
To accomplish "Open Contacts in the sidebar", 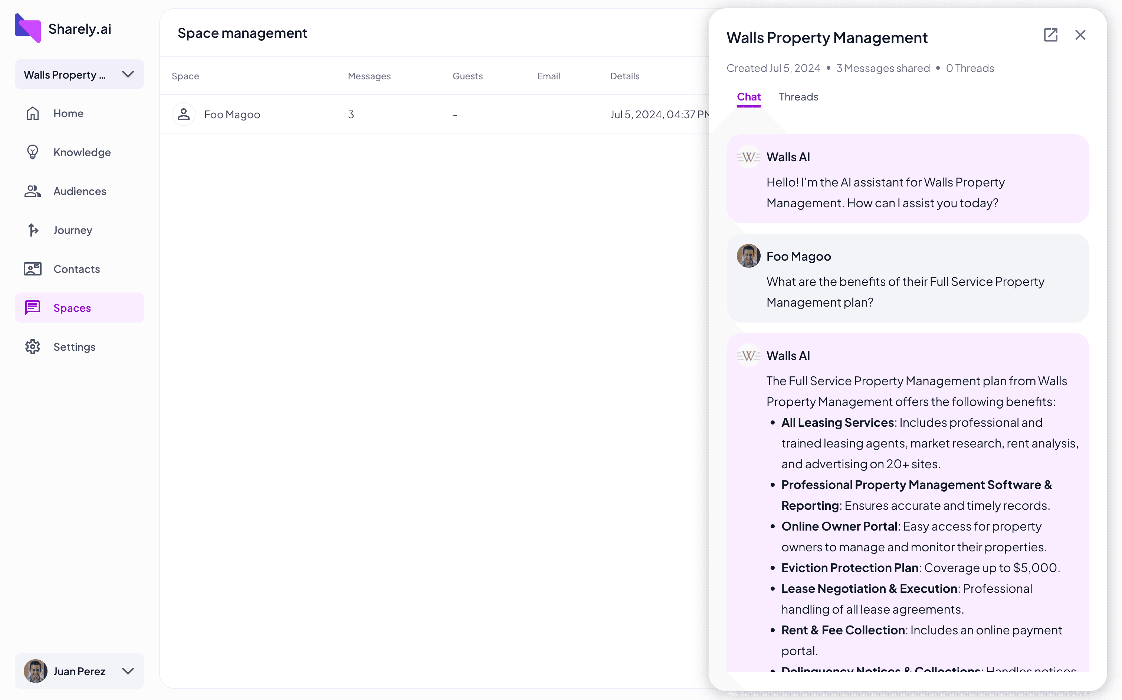I will tap(79, 269).
